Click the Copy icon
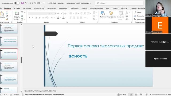The width and height of the screenshot is (171, 96). (7, 16)
